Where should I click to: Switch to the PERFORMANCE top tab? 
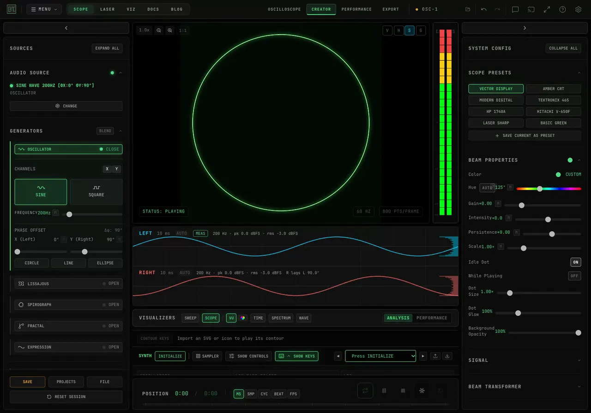[x=356, y=9]
